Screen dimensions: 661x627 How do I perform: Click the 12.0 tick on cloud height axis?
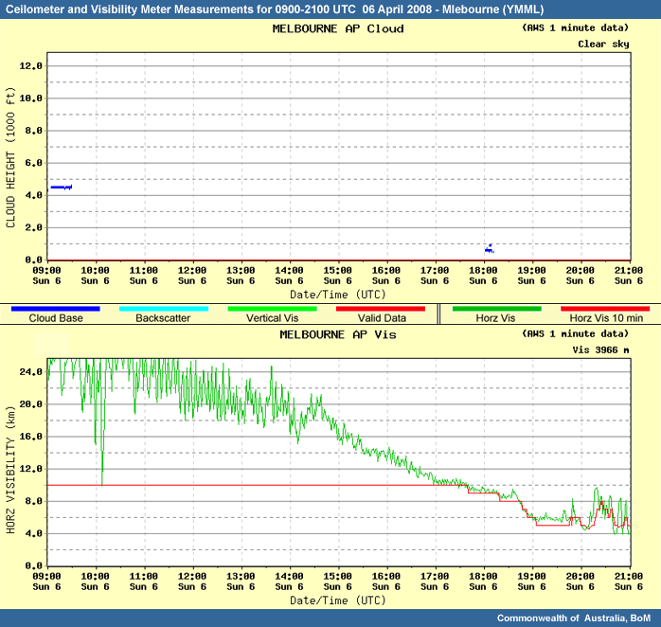pyautogui.click(x=30, y=65)
